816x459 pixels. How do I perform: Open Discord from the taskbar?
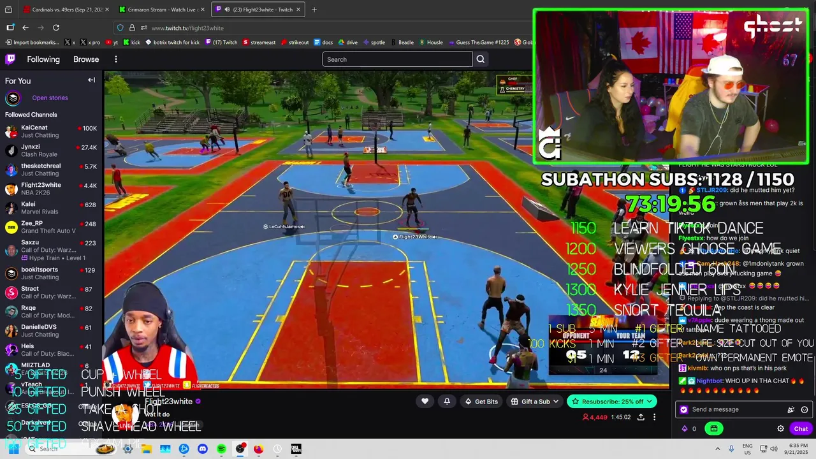point(203,449)
